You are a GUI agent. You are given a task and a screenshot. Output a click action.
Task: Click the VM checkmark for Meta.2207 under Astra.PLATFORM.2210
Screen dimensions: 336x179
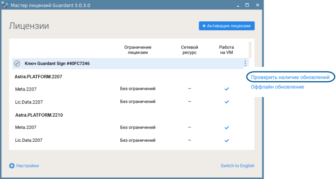227,127
